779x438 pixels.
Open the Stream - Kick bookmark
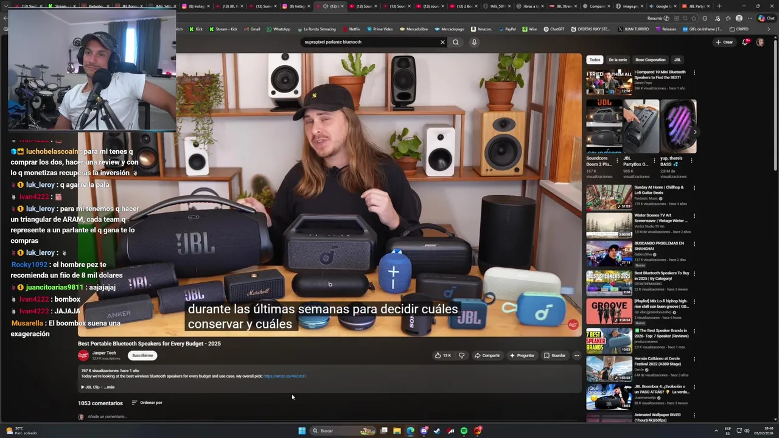[x=223, y=29]
